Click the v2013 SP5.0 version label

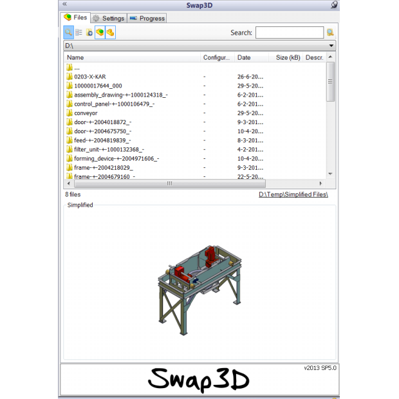point(320,368)
